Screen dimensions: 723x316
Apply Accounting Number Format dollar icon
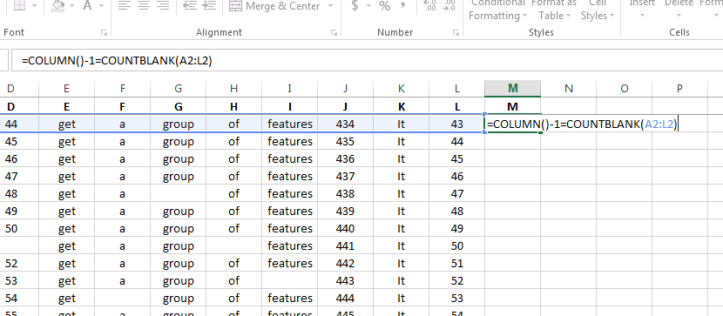(x=355, y=6)
